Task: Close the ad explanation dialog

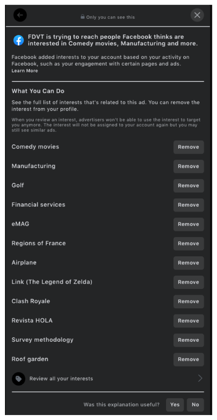Action: tap(197, 15)
